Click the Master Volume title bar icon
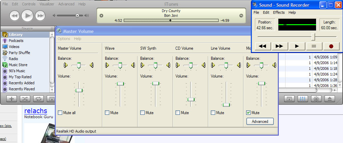The image size is (343, 143). [59, 31]
